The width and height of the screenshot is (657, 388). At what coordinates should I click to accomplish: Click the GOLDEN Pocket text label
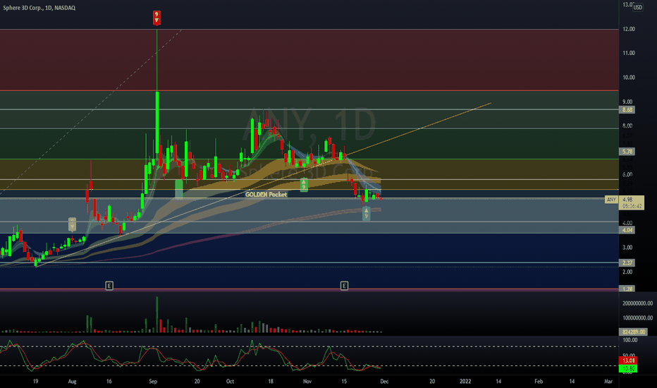[266, 194]
